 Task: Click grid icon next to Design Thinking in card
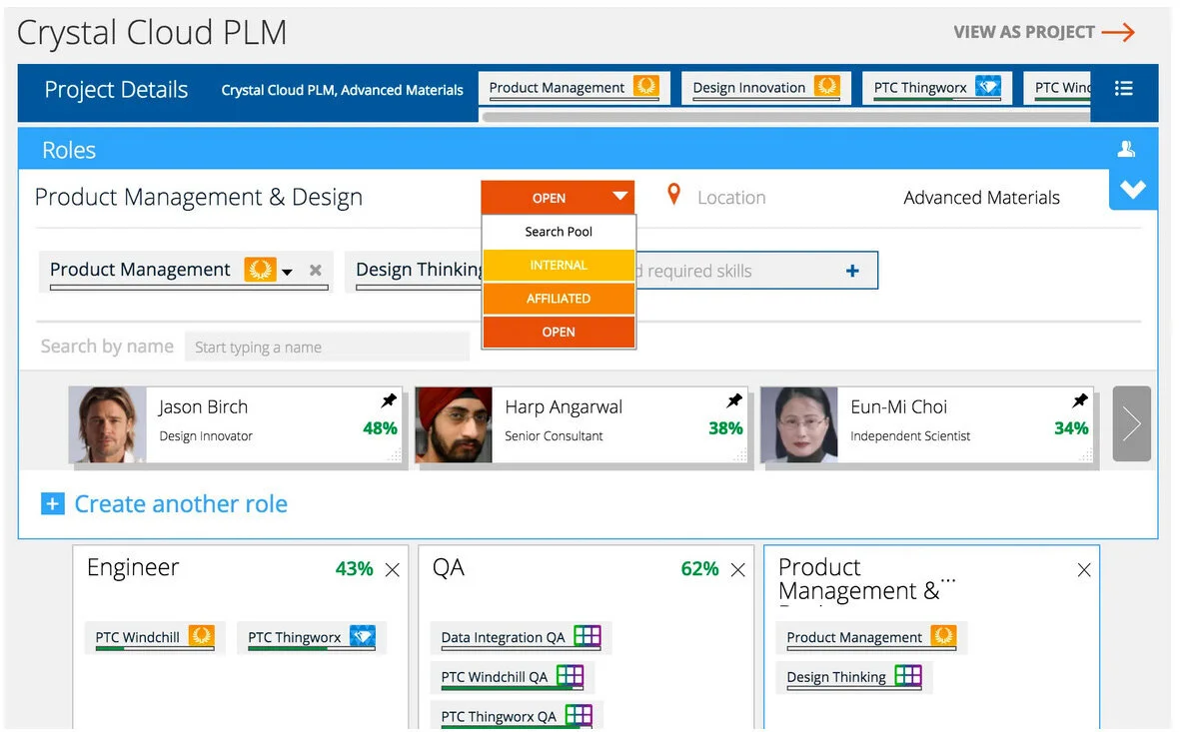907,675
